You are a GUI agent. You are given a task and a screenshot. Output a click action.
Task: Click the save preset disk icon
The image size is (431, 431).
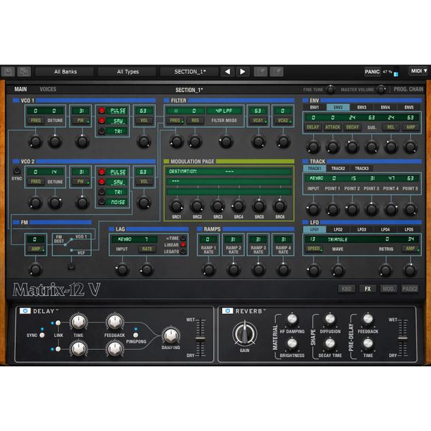click(8, 72)
